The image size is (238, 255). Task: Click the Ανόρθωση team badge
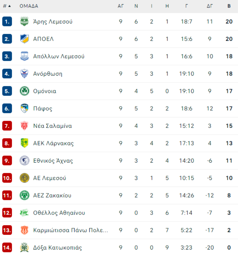pyautogui.click(x=24, y=74)
